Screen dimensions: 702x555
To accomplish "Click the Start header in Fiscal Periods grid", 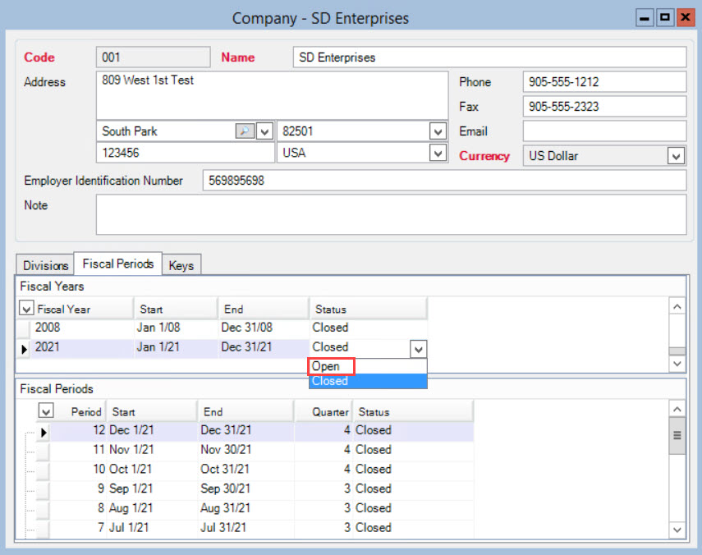I will tap(152, 411).
